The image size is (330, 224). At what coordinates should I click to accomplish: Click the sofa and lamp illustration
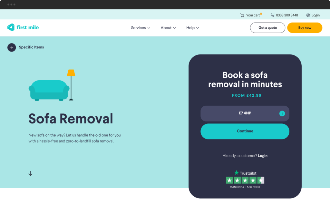point(52,85)
